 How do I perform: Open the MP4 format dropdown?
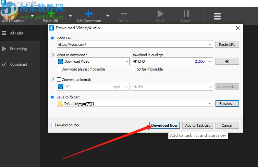click(93, 87)
